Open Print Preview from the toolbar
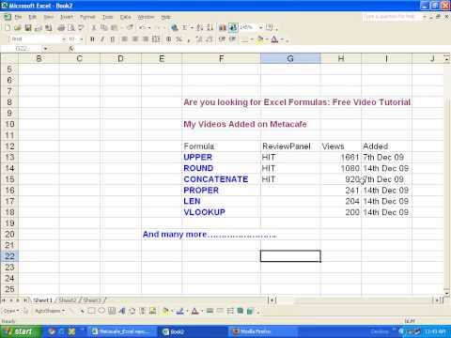This screenshot has height=338, width=451. (x=71, y=28)
